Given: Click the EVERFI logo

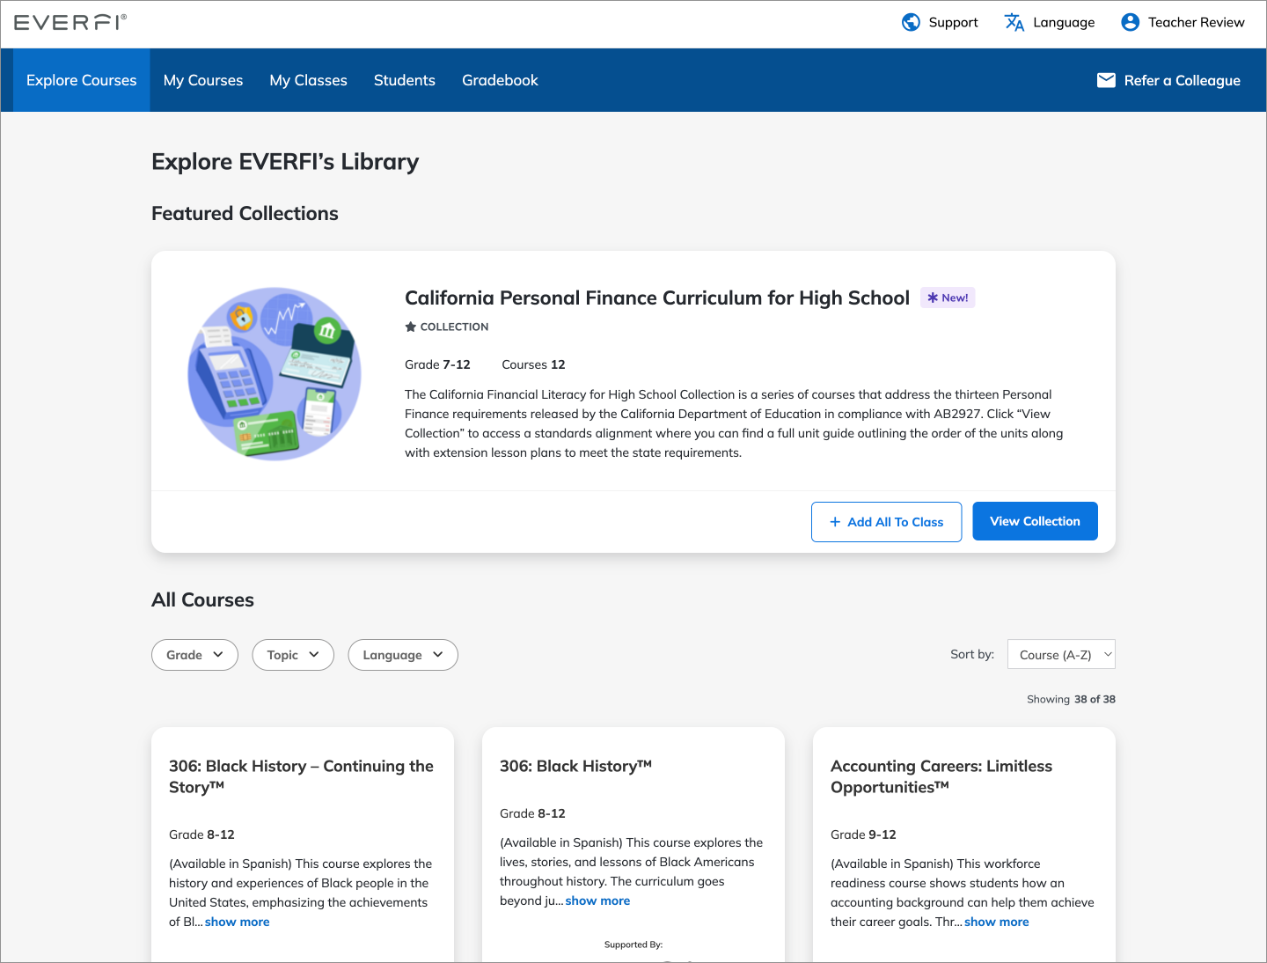Looking at the screenshot, I should 70,22.
